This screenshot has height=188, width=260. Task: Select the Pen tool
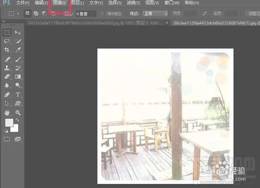(7, 95)
